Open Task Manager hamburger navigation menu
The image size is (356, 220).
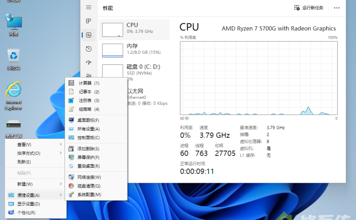(89, 8)
